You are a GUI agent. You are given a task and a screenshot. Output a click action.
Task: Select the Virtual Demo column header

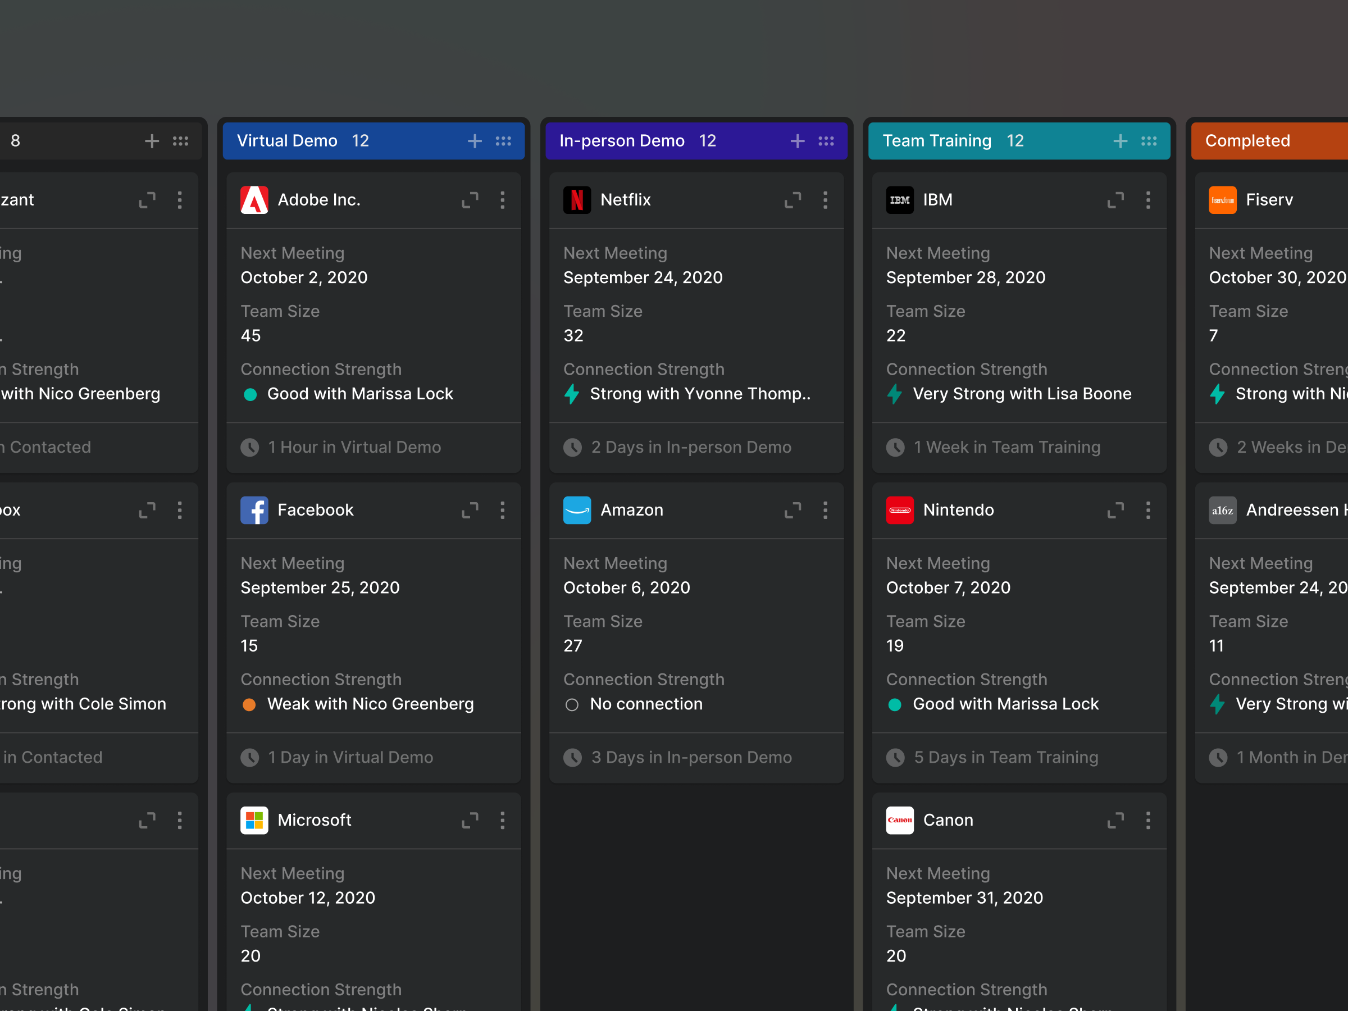[374, 141]
